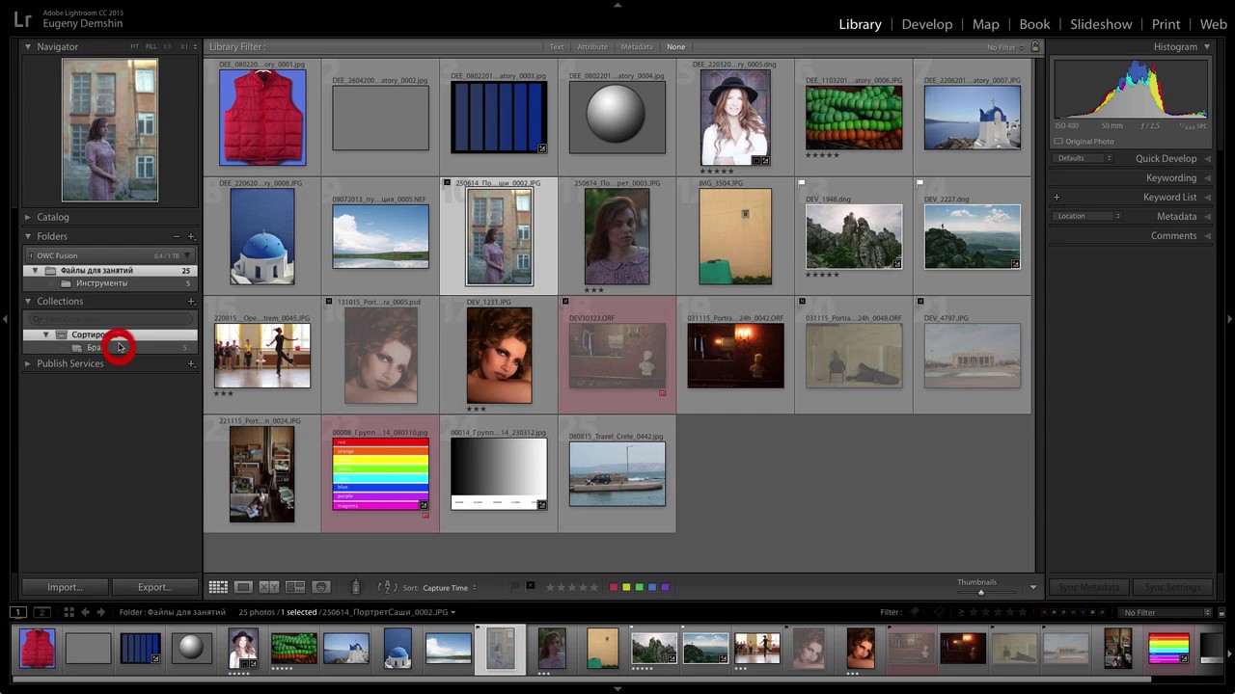The width and height of the screenshot is (1235, 694).
Task: Set flag as rejected in toolbar
Action: click(530, 586)
